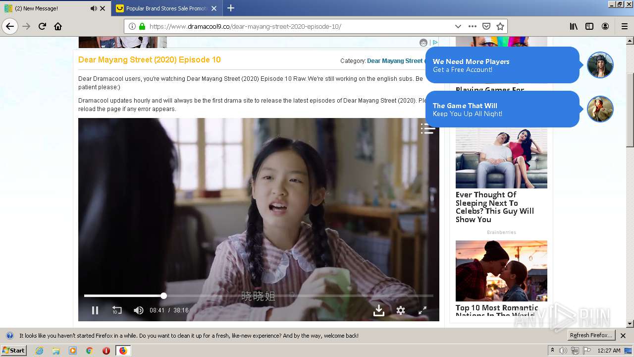This screenshot has height=357, width=634.
Task: Toggle the sidebar view
Action: click(589, 26)
